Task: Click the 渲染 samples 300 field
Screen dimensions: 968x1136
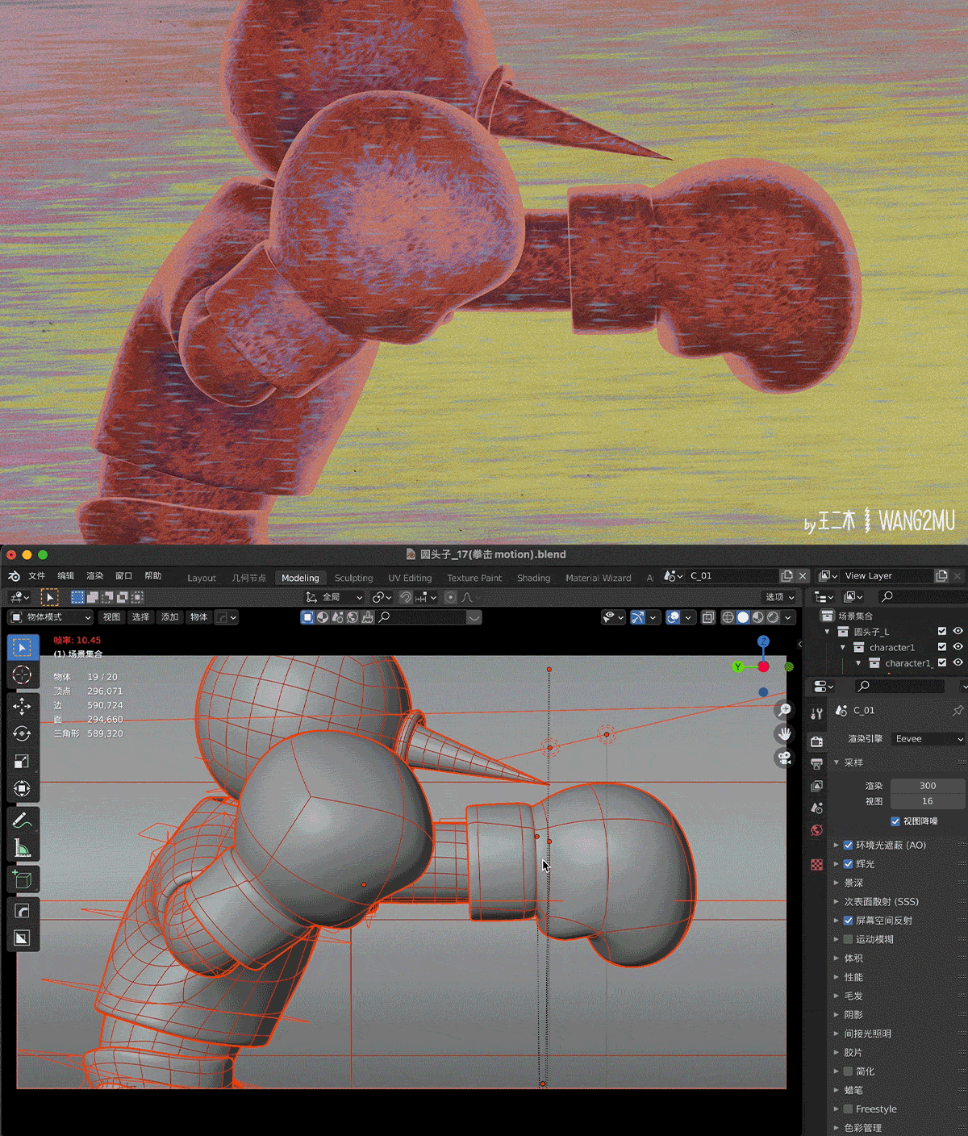Action: click(x=928, y=786)
